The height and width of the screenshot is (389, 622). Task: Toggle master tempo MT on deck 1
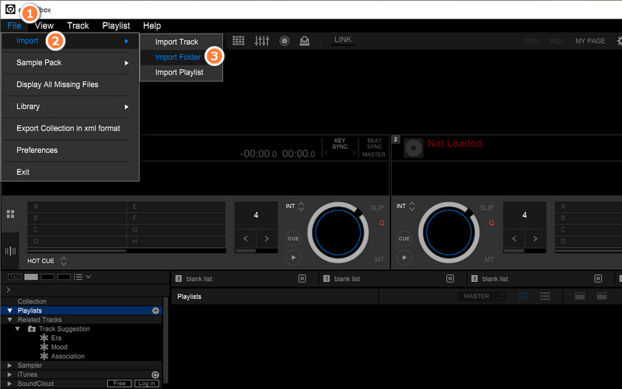379,259
